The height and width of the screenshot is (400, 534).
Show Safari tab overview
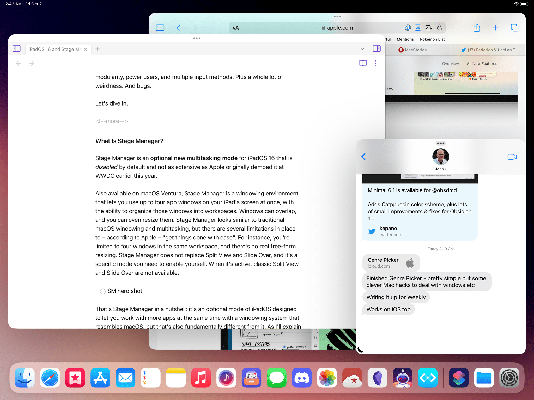click(514, 28)
